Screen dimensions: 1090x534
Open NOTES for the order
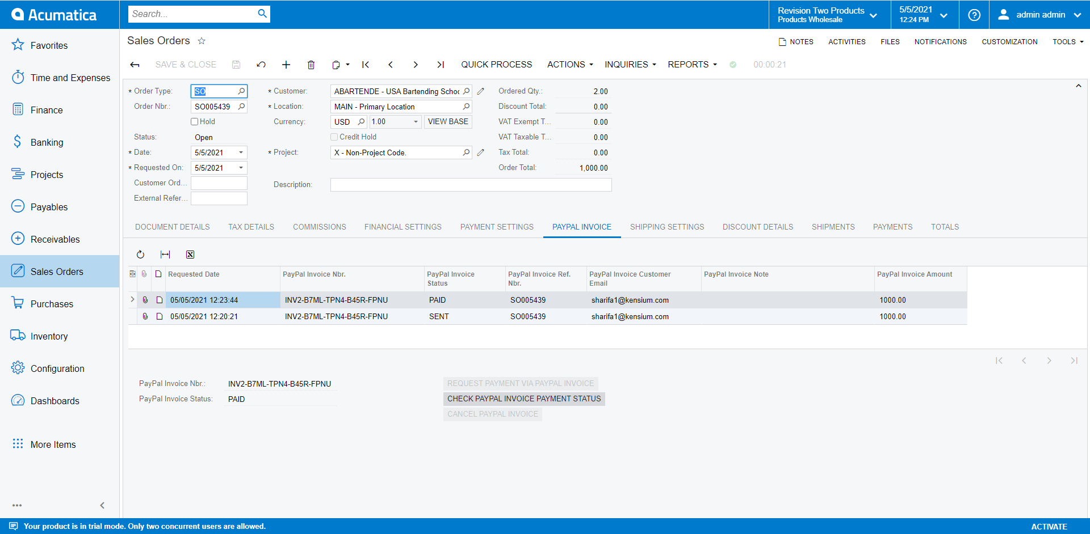point(796,41)
